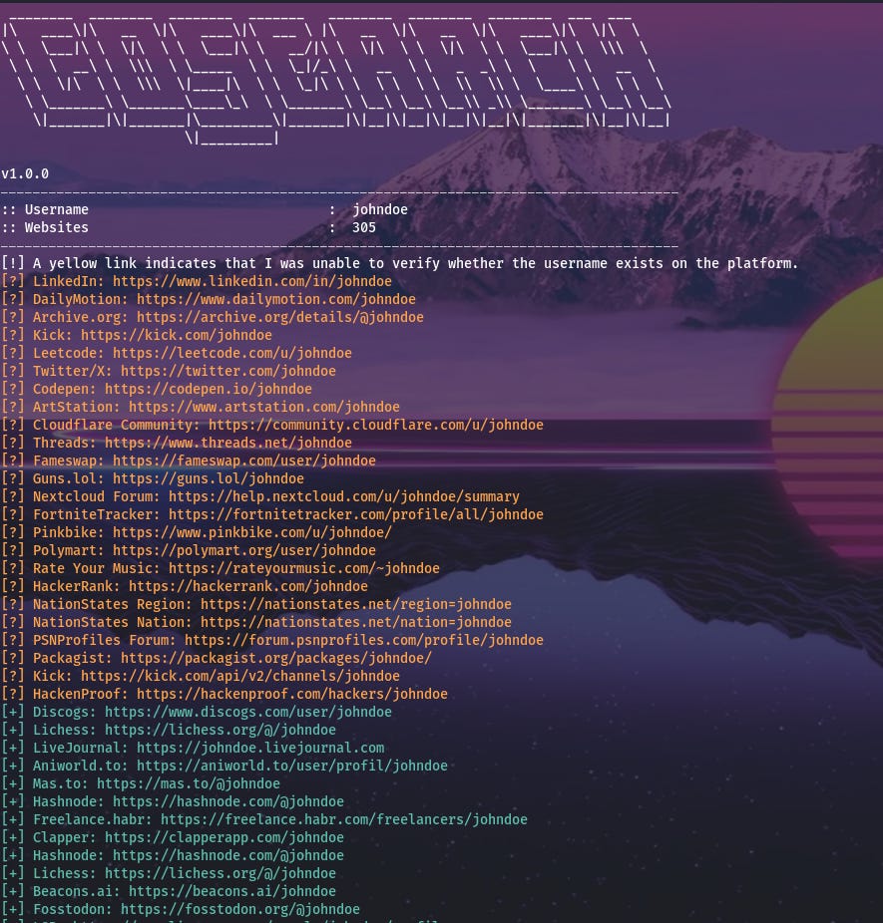Open the fosstodon.org/@johndoe link
Image resolution: width=883 pixels, height=923 pixels.
coord(240,909)
